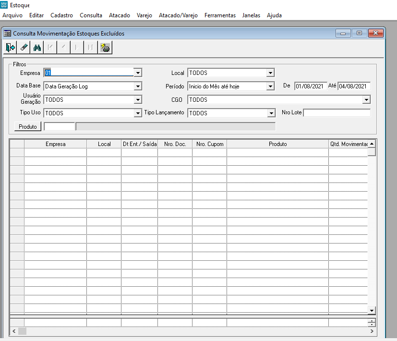Open the Editar menu
The image size is (397, 341).
tap(36, 15)
